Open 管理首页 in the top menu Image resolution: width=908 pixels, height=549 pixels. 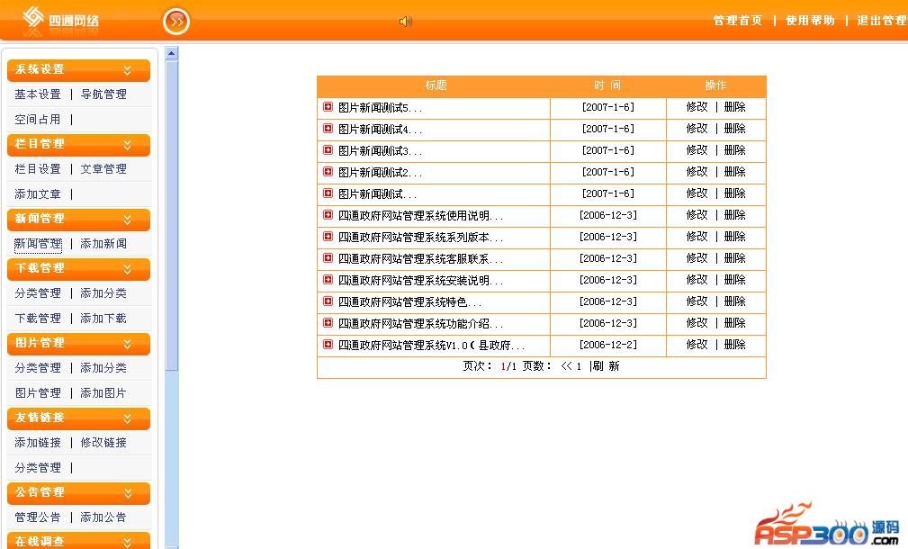(x=737, y=21)
